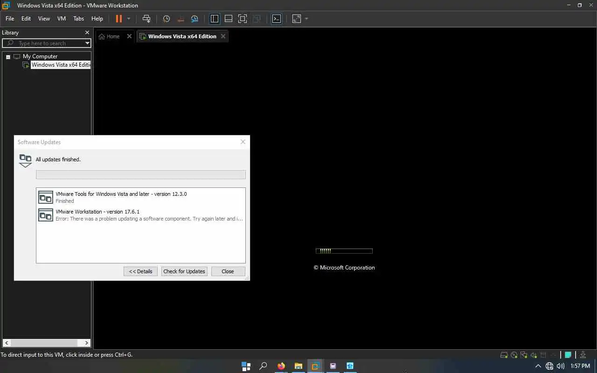Click the hard disk status bar icon

click(x=504, y=355)
